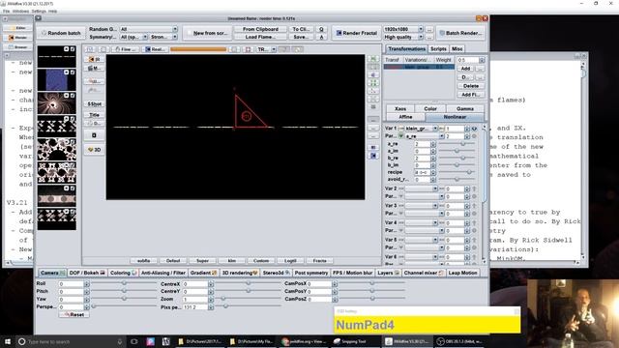Click the first icon in preview toolbar

click(x=90, y=49)
